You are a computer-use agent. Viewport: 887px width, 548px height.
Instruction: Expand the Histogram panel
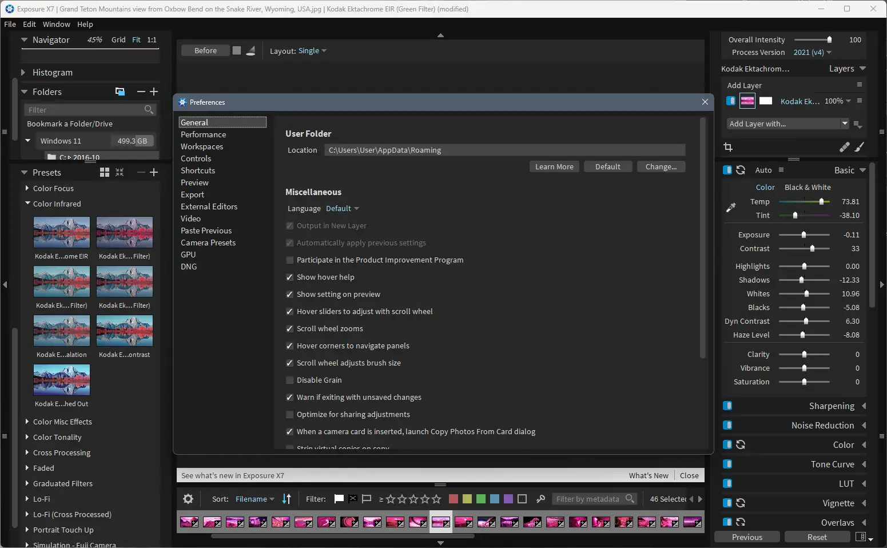point(23,72)
